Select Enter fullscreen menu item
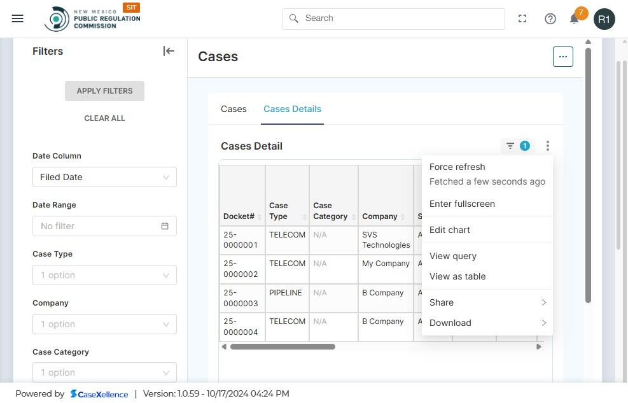The height and width of the screenshot is (403, 628). point(487,204)
